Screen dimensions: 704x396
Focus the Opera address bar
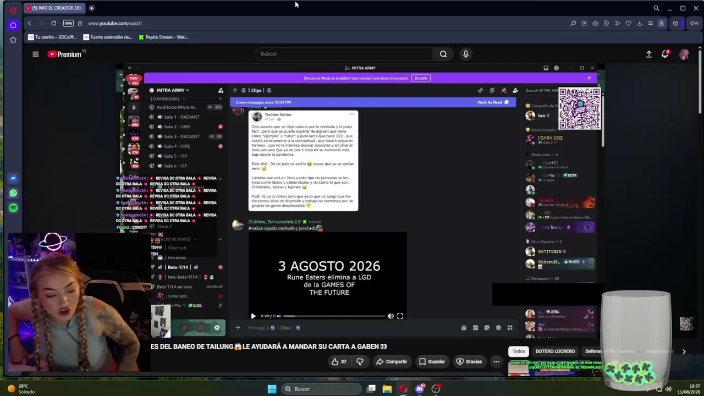[324, 23]
